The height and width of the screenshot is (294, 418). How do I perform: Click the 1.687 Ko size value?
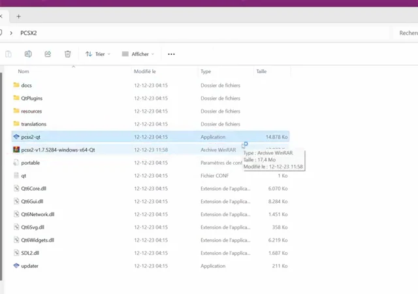[278, 253]
